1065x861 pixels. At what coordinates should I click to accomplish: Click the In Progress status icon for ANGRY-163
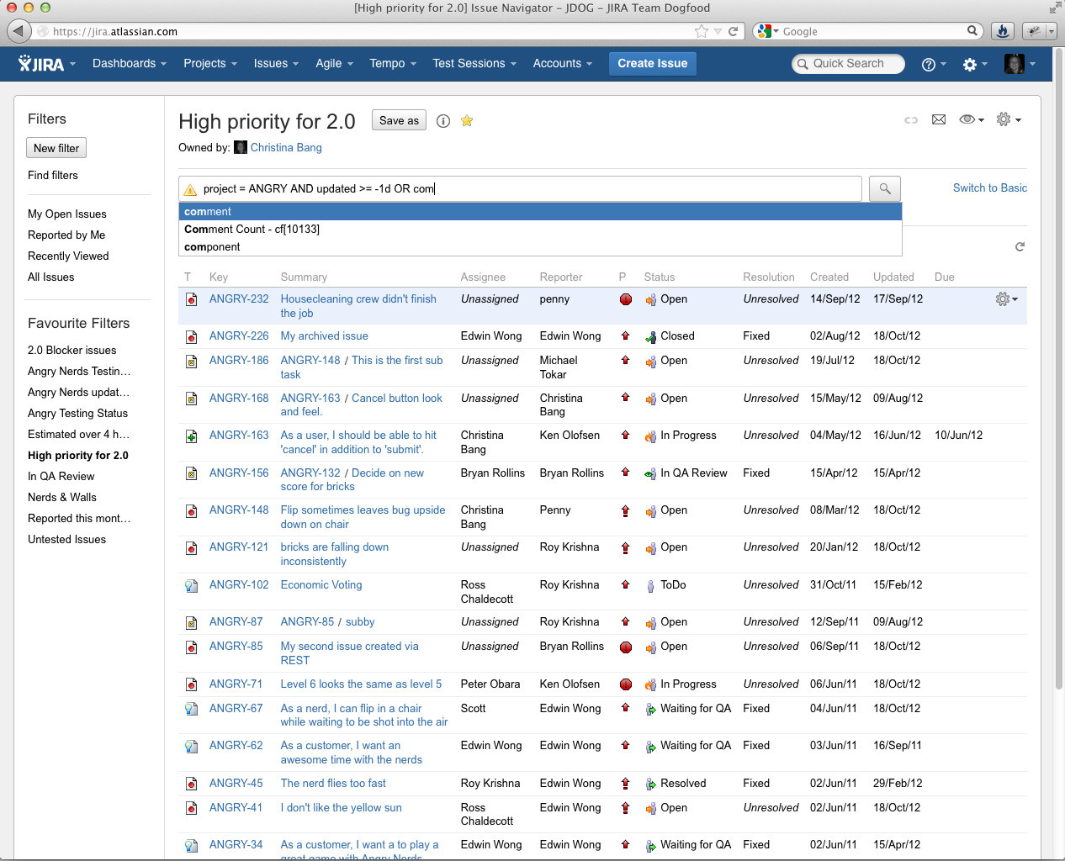(x=650, y=436)
